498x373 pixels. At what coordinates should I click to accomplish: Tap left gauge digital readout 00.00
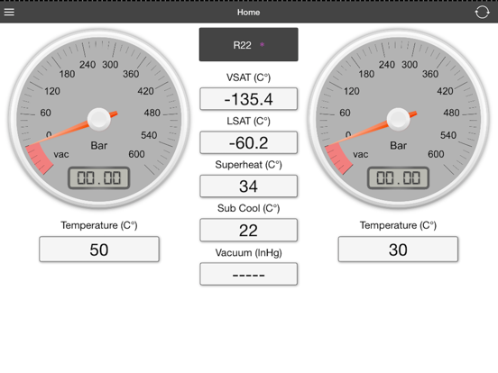[x=98, y=177]
